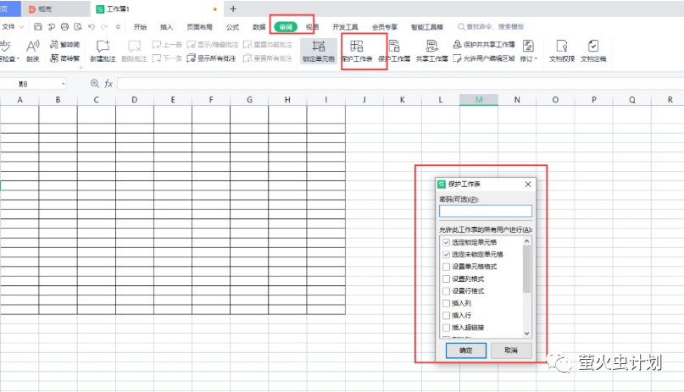Switch to the 开始 ribbon tab

tap(140, 27)
